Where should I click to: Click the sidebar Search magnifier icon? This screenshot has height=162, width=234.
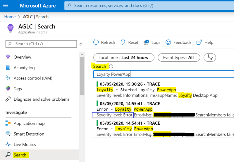(8, 155)
